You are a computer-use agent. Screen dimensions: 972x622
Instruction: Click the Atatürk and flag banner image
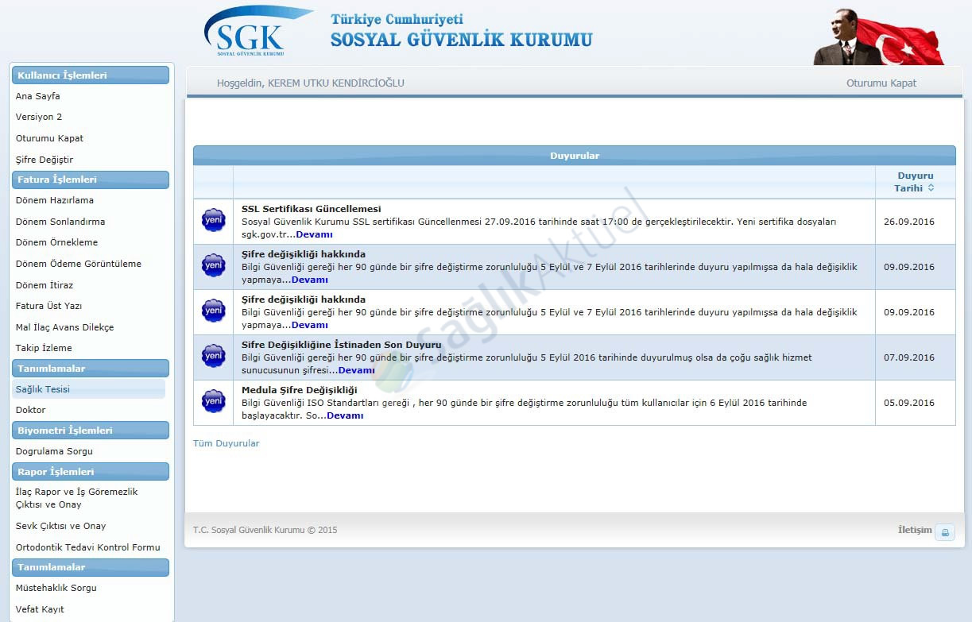click(877, 37)
